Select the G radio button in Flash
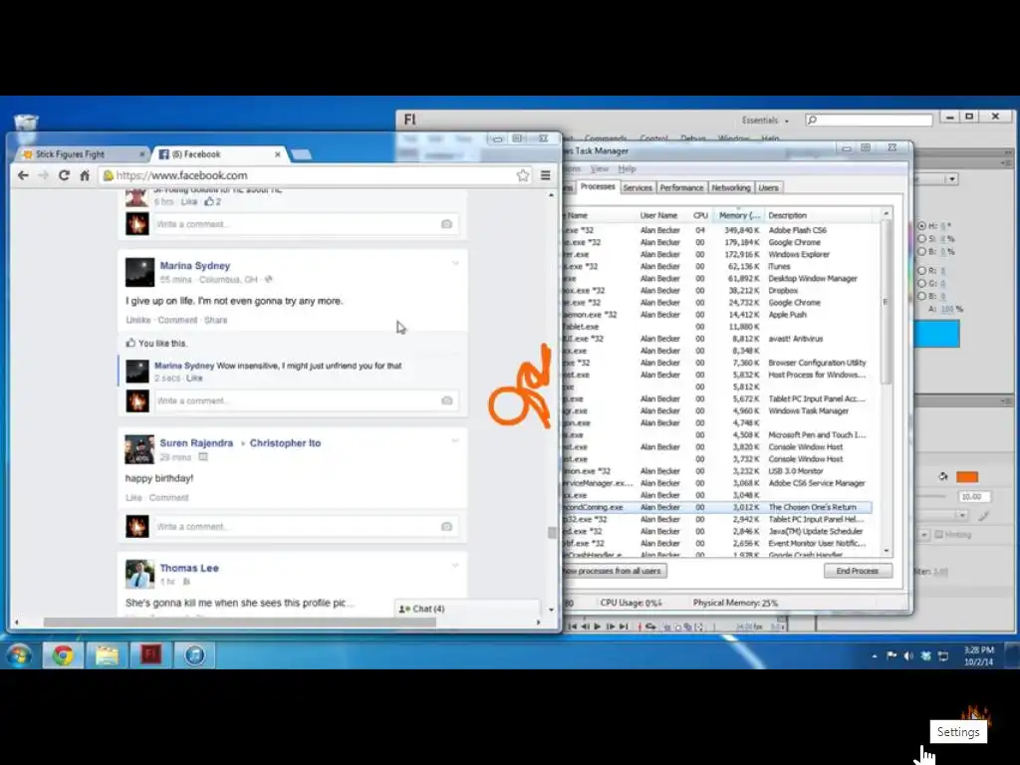1020x765 pixels. point(921,283)
